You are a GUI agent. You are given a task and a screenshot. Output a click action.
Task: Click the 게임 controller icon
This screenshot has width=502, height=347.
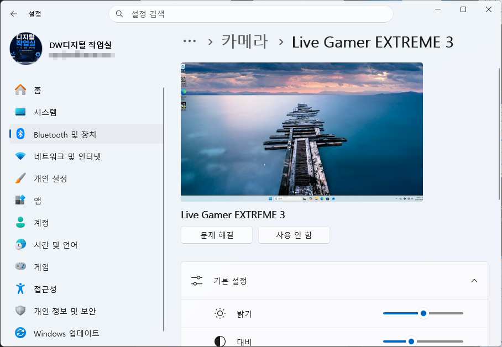click(20, 266)
